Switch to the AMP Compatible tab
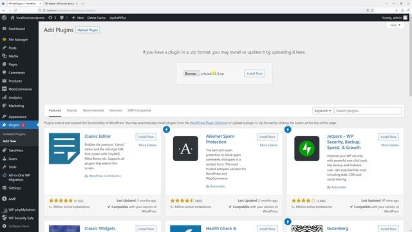The image size is (412, 232). coord(139,110)
